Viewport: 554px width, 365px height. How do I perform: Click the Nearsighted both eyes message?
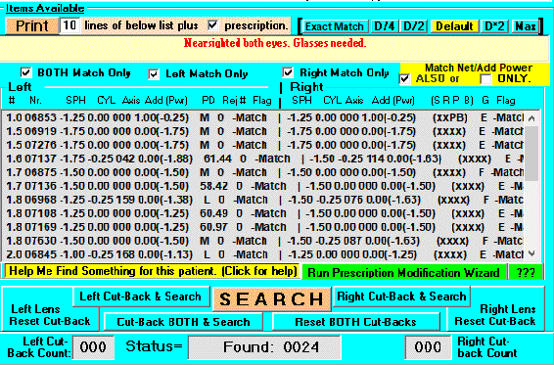pyautogui.click(x=275, y=43)
